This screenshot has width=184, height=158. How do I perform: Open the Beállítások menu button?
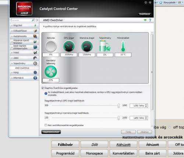pyautogui.click(x=145, y=14)
